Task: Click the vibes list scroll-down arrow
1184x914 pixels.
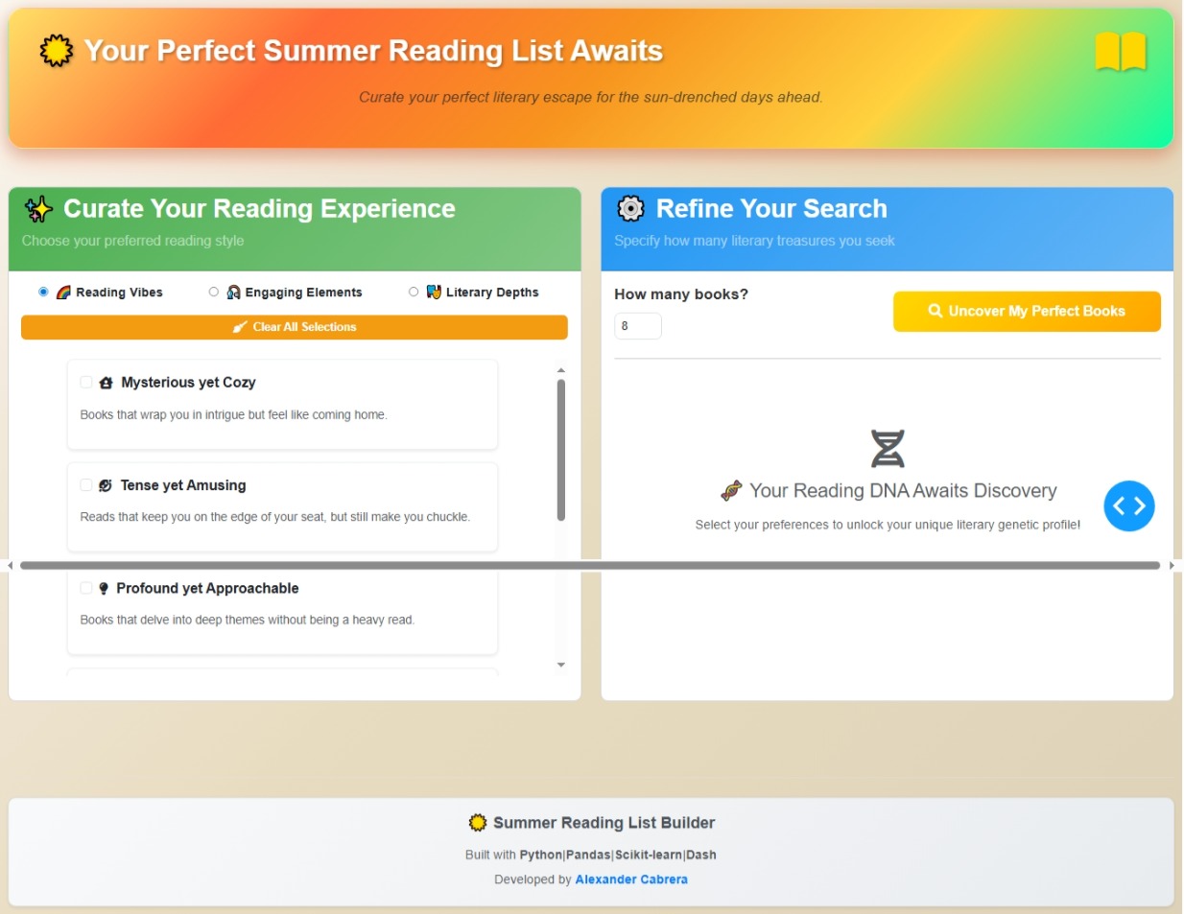Action: [x=561, y=665]
